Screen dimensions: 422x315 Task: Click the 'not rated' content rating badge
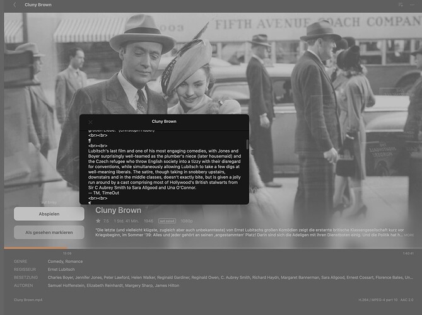coord(167,221)
